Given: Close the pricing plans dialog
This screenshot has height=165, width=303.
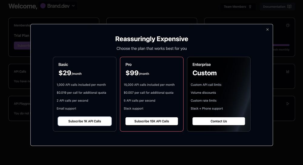Looking at the screenshot, I should point(267,30).
